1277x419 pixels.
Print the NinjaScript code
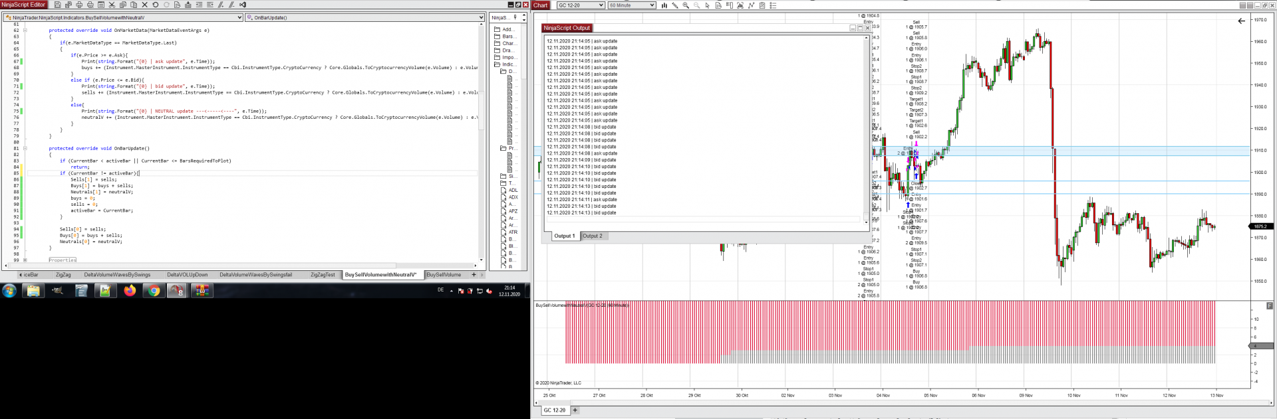click(79, 5)
